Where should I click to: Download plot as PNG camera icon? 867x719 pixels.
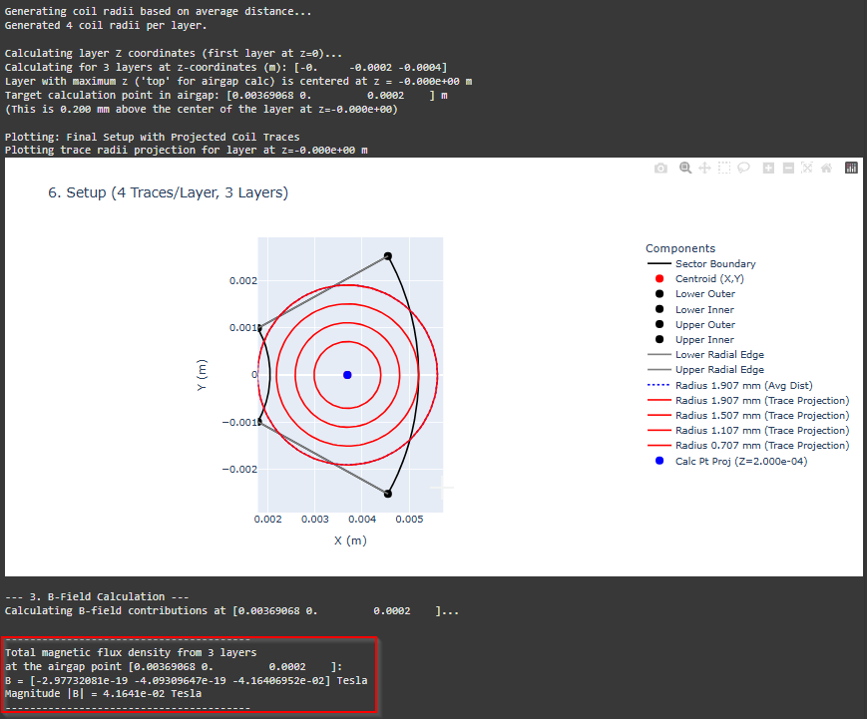(660, 168)
